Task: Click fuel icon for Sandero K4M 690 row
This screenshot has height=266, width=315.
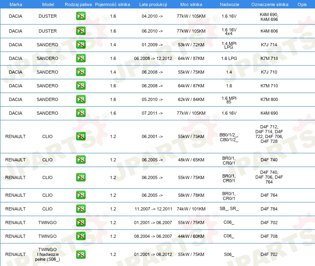Action: tap(81, 113)
